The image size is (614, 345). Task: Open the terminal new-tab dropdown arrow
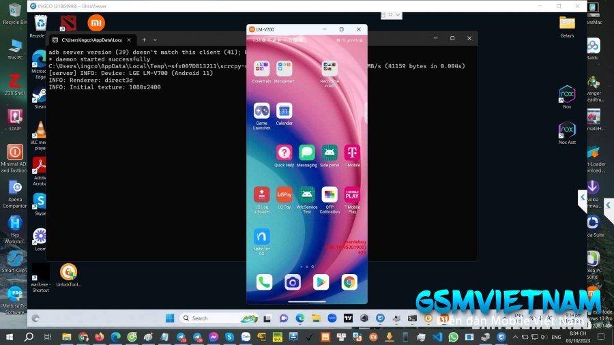155,40
